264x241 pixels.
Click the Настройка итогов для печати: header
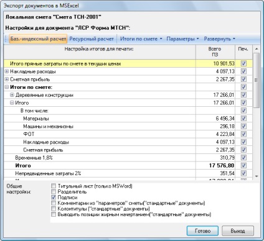(100, 52)
